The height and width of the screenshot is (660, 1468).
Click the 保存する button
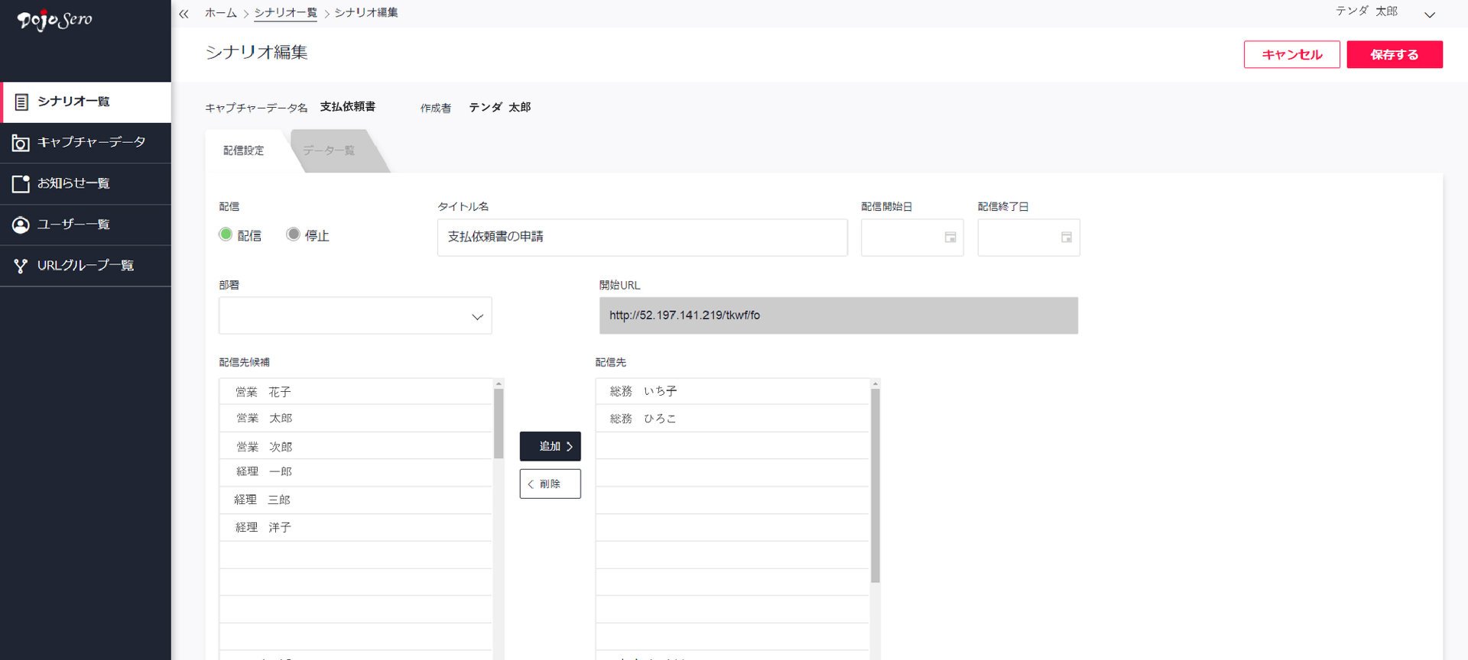point(1395,54)
